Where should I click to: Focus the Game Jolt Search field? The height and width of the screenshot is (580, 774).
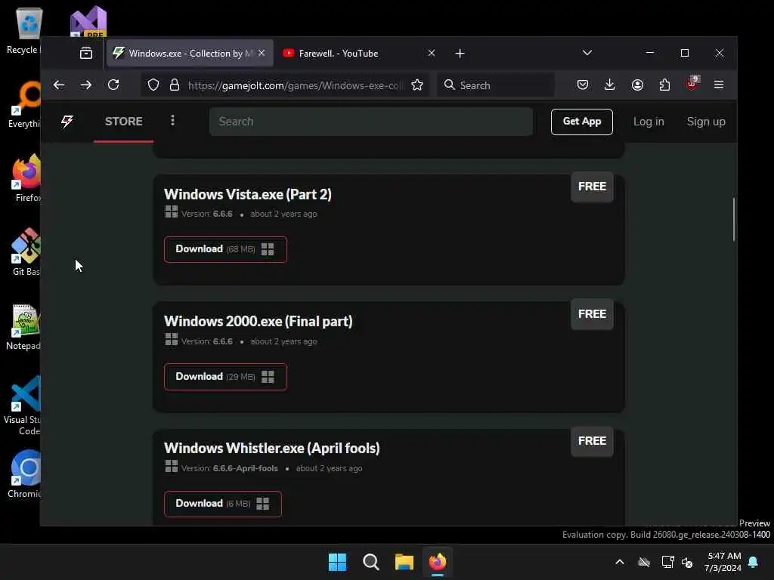[x=370, y=122]
